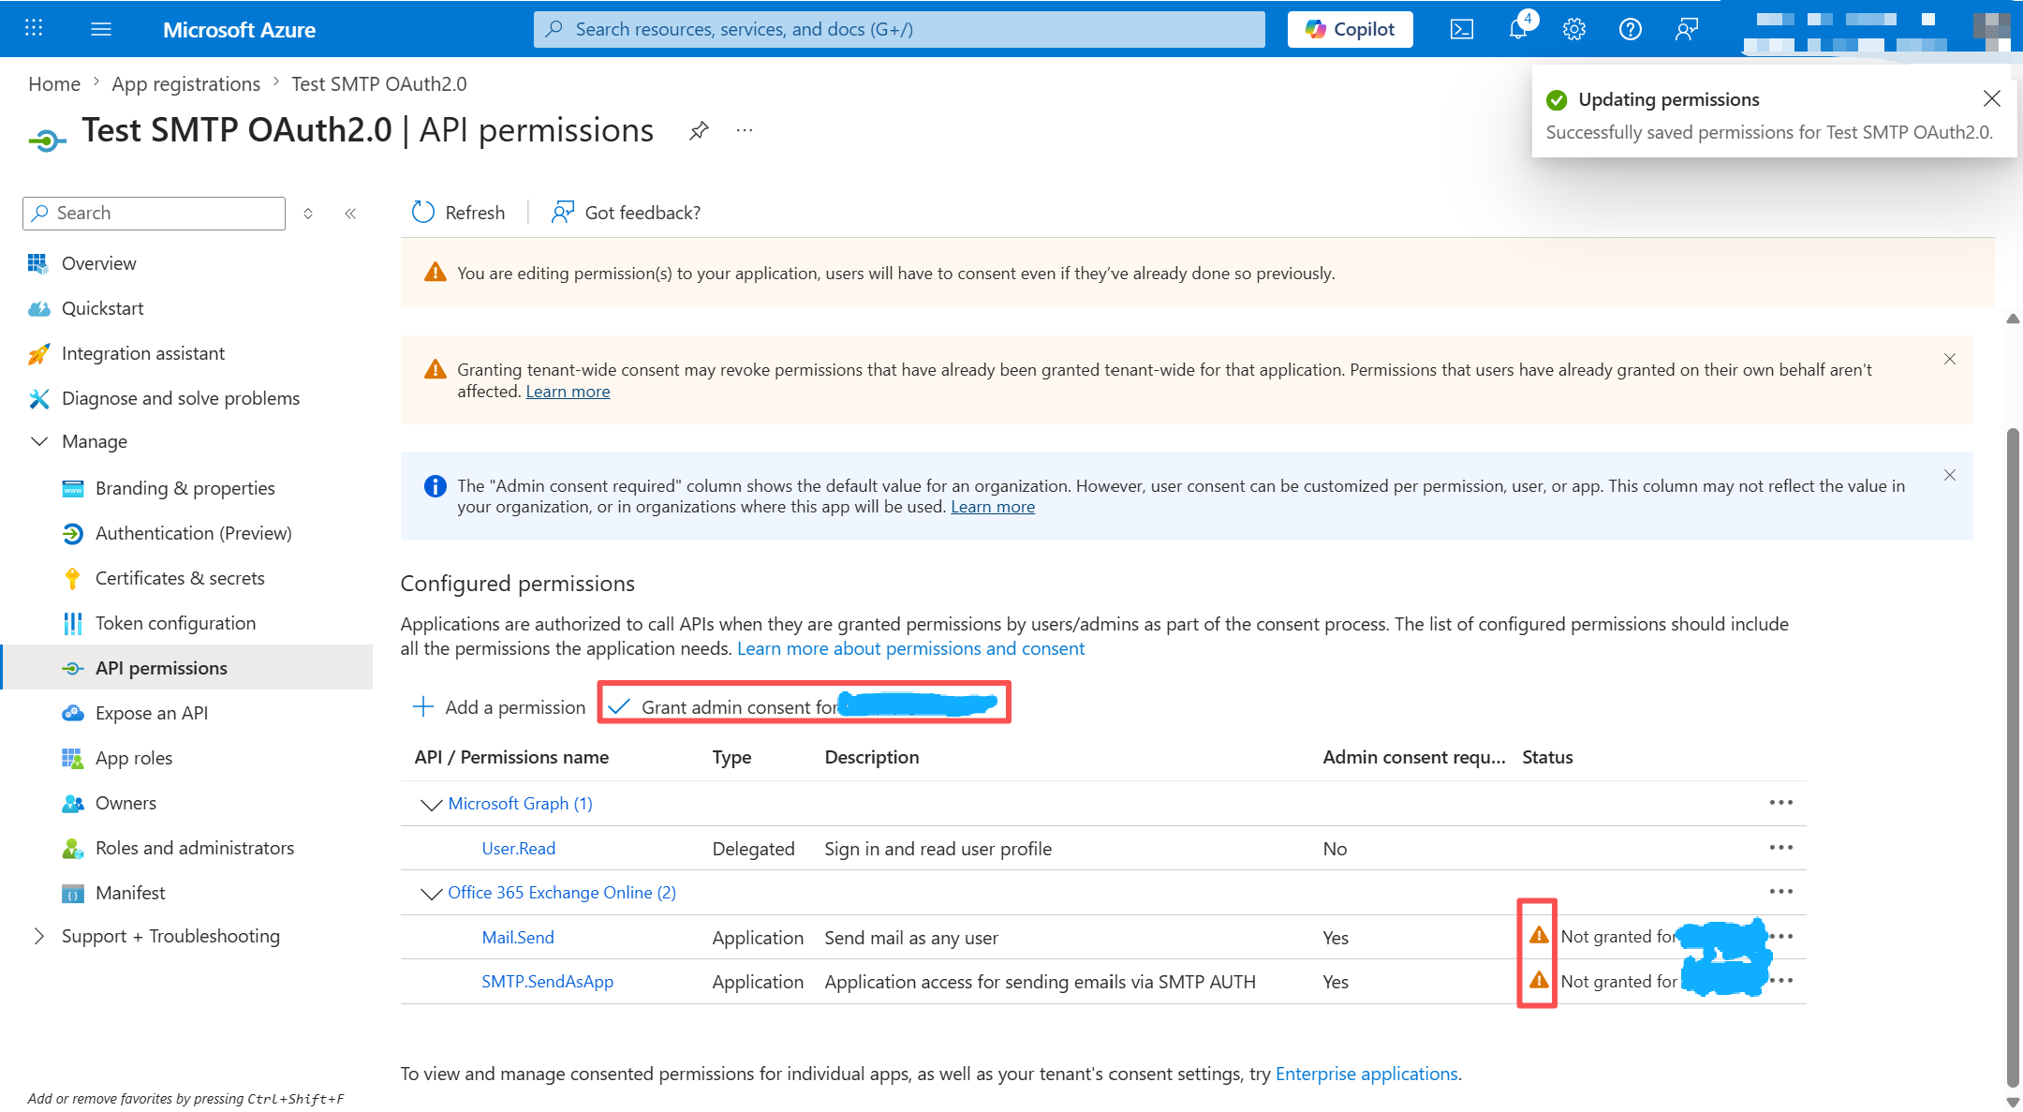Click Grant admin consent button
Viewport: 2023px width, 1112px height.
(x=804, y=706)
